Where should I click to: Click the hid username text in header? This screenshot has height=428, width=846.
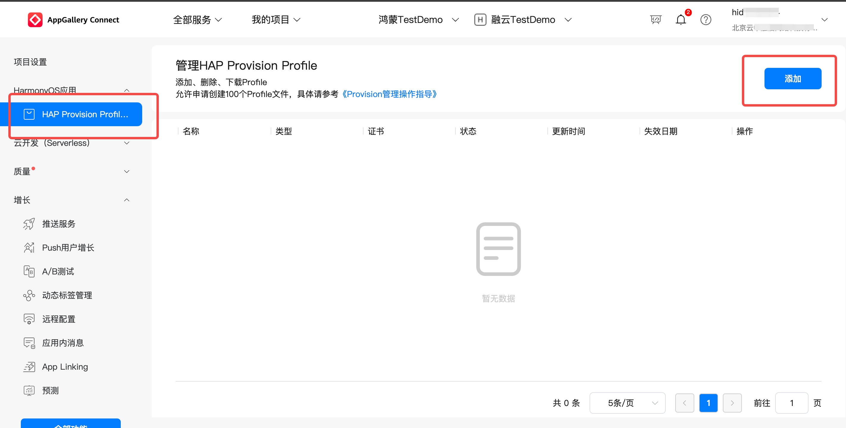[x=737, y=13]
